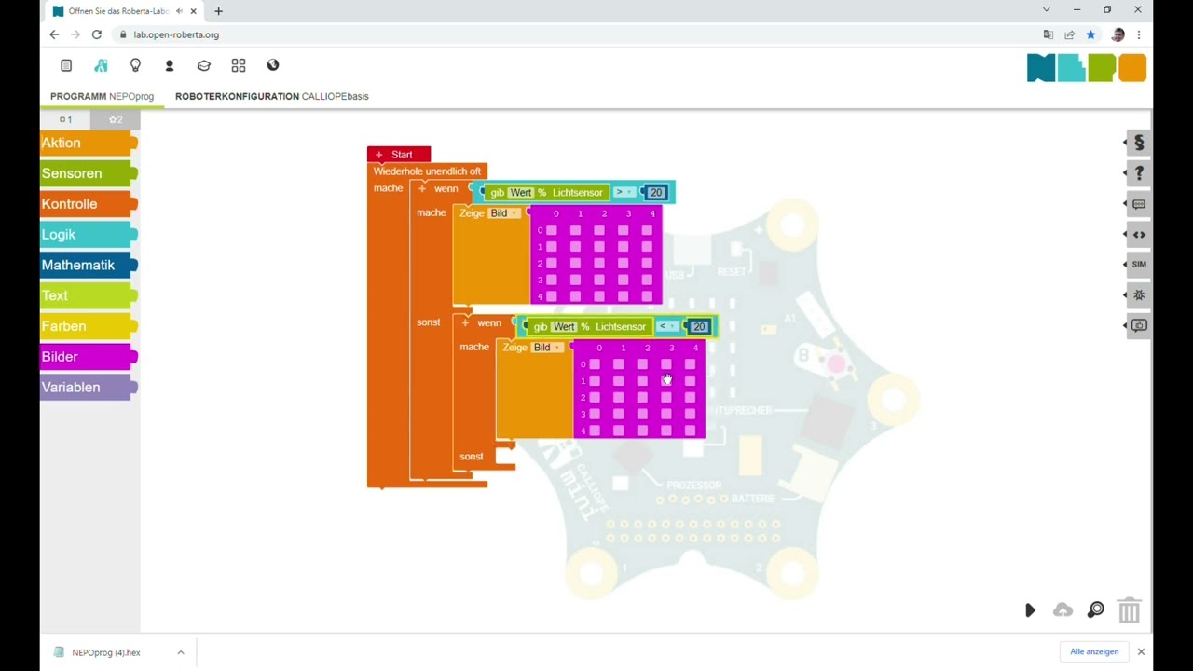
Task: Toggle LED row 4 column 4 in first image block
Action: (x=647, y=297)
